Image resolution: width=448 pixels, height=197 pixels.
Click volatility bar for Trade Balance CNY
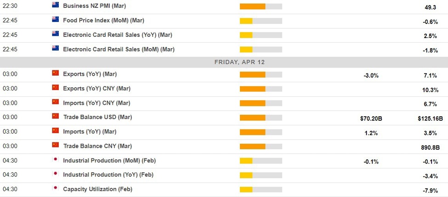pyautogui.click(x=261, y=146)
